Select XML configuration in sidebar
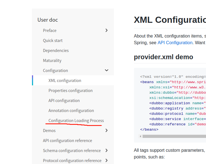Image resolution: width=206 pixels, height=164 pixels. pos(65,81)
